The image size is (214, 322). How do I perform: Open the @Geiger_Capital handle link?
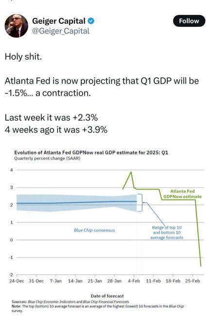(61, 31)
